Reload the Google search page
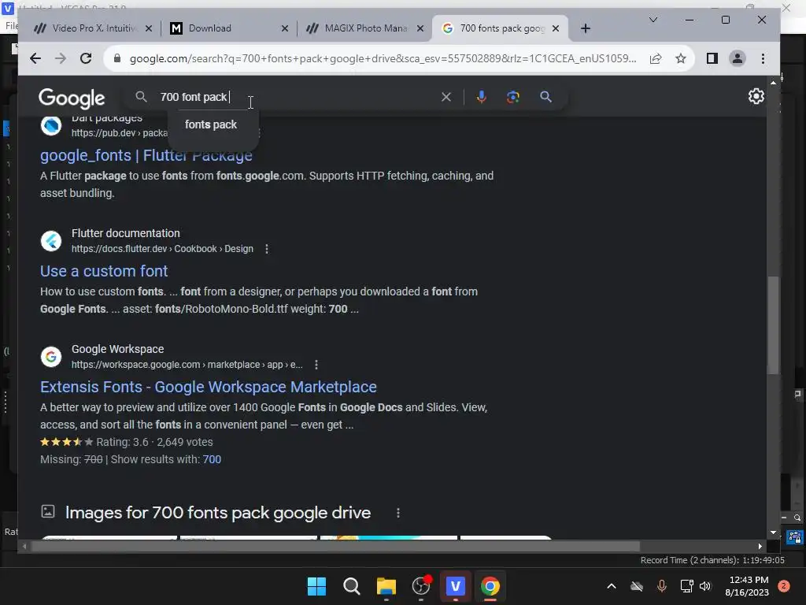Screen dimensions: 806x605 [x=86, y=58]
